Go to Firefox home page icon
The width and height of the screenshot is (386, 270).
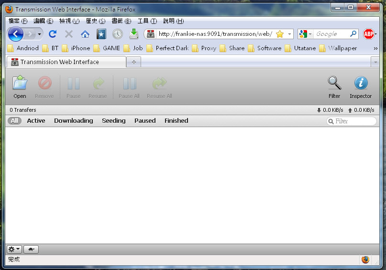pyautogui.click(x=85, y=34)
